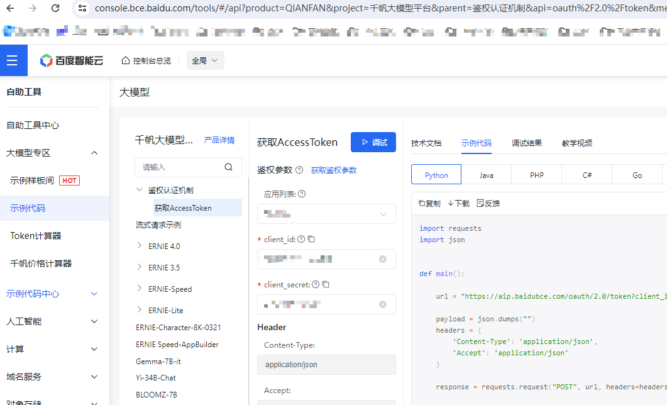Open help tooltip next to client_secret
The height and width of the screenshot is (405, 667).
[315, 284]
